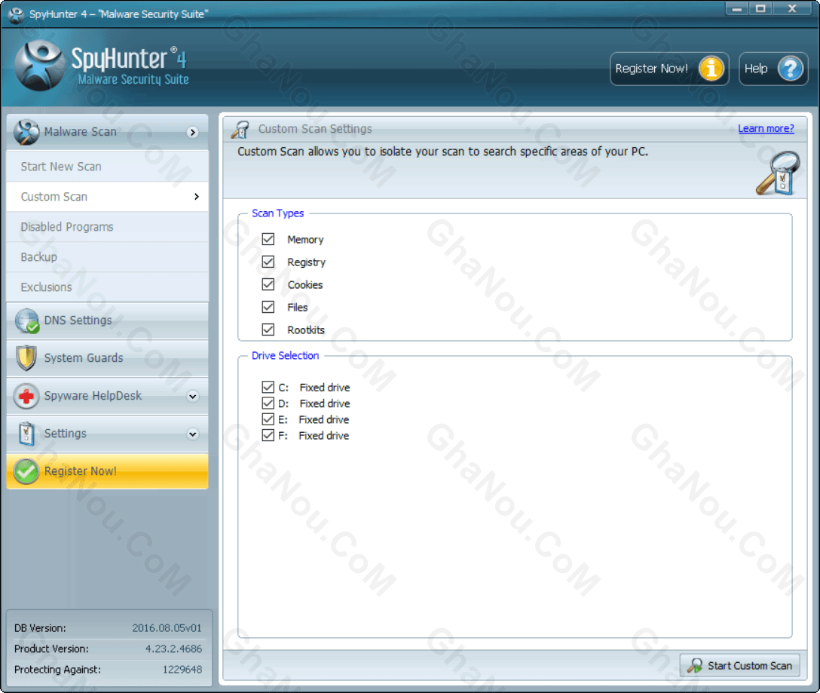Uncheck the Files scan type

point(268,307)
